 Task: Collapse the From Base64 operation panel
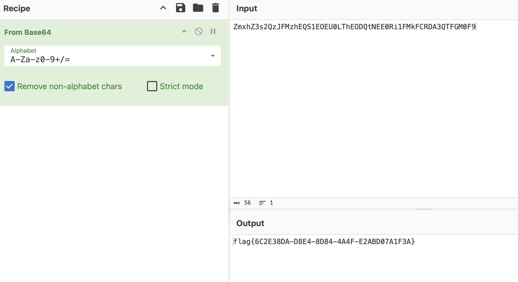point(184,32)
